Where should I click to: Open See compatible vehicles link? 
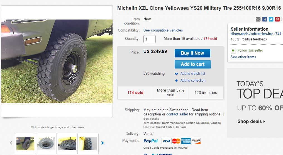[x=163, y=30]
